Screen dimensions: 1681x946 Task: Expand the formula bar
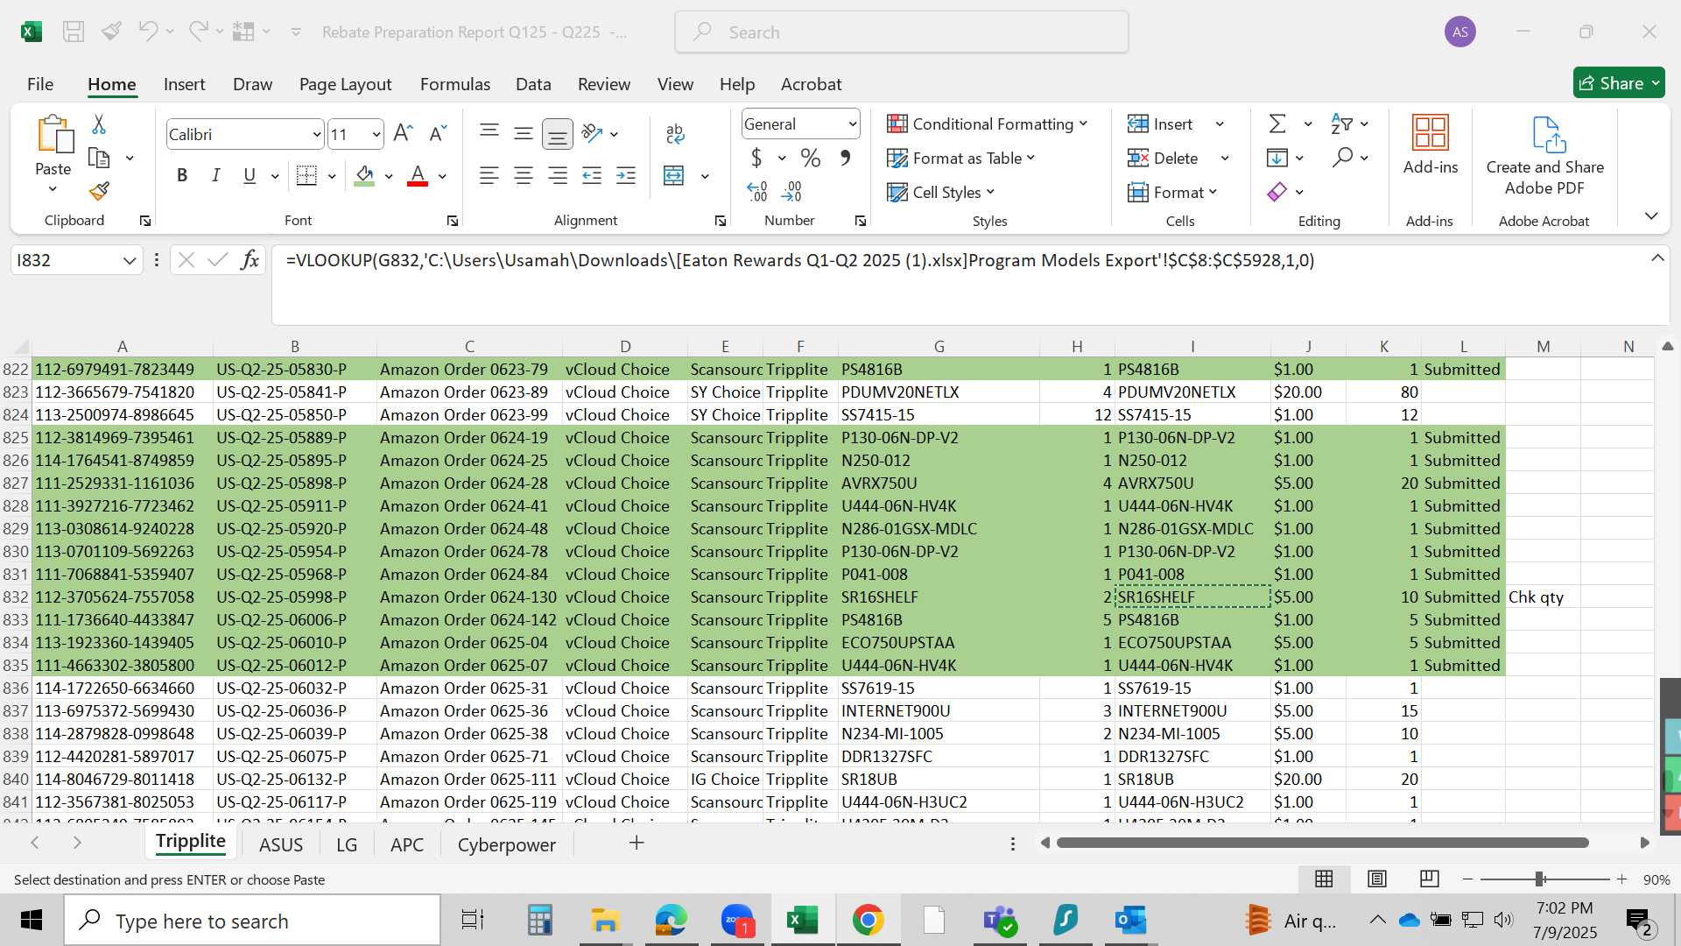[1657, 258]
